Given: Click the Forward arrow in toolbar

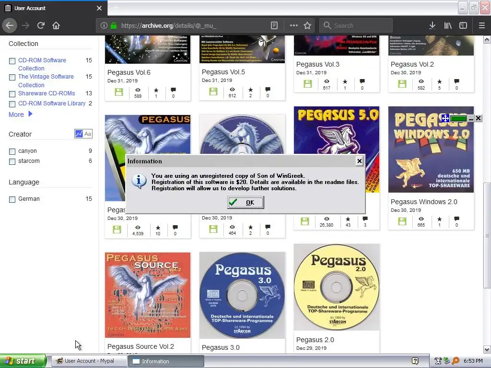Looking at the screenshot, I should coord(25,25).
